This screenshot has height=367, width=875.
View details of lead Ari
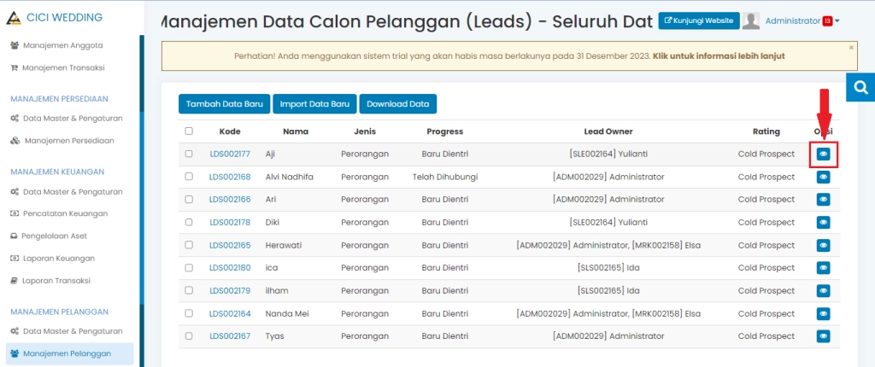[823, 200]
